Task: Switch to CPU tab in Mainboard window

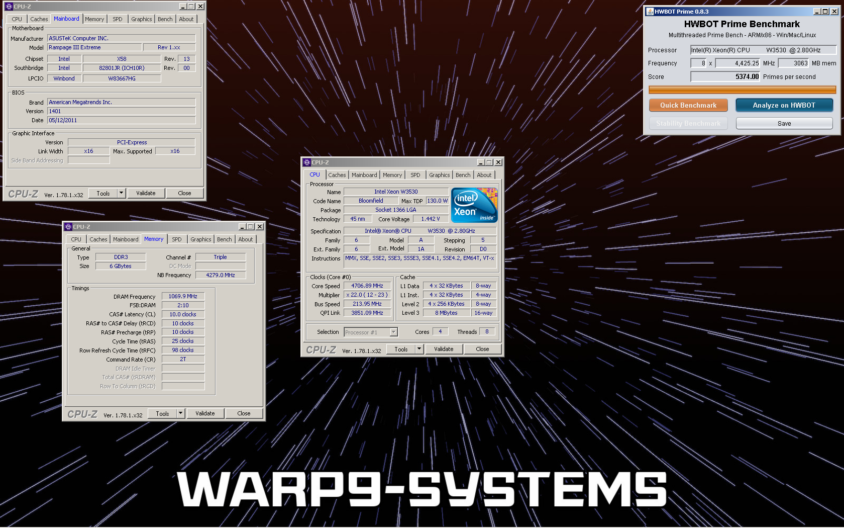Action: pos(17,19)
